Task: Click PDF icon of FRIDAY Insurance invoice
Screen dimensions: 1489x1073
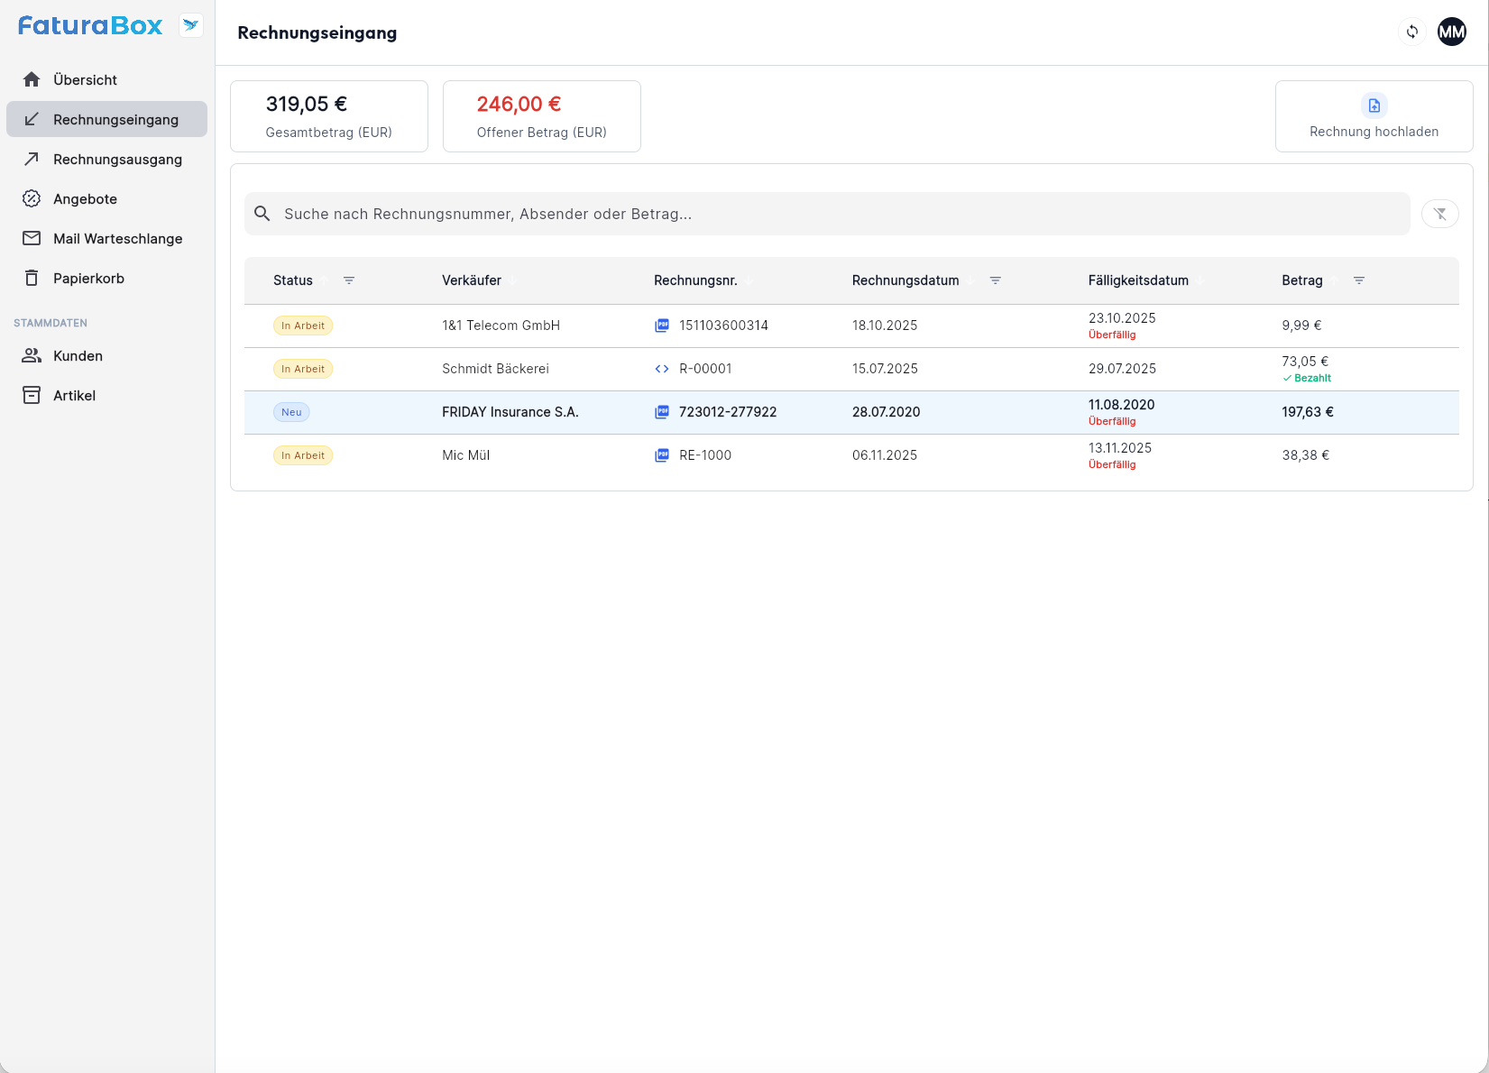Action: (662, 412)
